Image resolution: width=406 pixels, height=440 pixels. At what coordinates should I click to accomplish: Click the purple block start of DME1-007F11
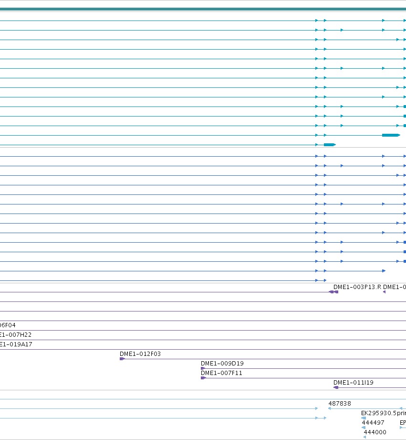[203, 378]
